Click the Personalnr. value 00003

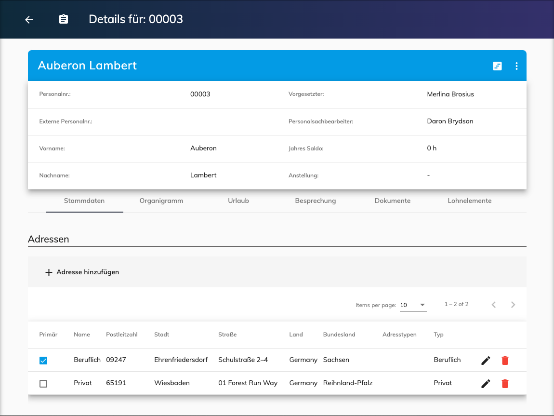point(200,94)
